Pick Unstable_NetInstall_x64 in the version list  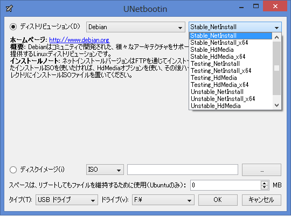point(231,99)
